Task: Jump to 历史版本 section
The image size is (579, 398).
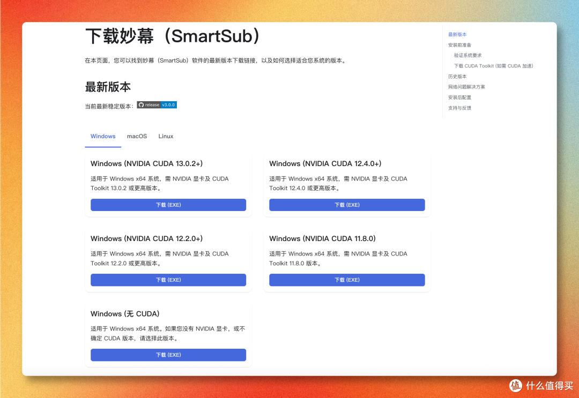Action: coord(457,77)
